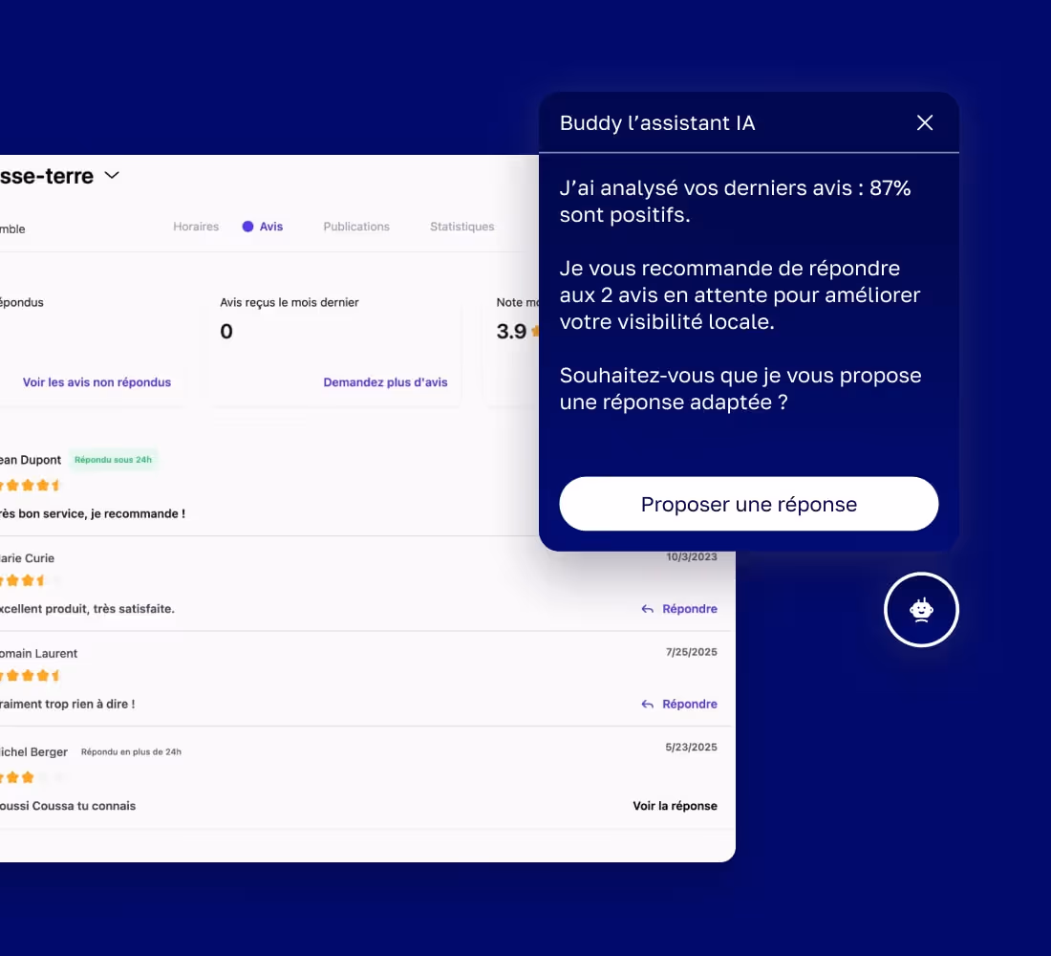Click the reply arrow beside Marie Curie's Répondre
Screen dimensions: 1051x956
pyautogui.click(x=647, y=609)
